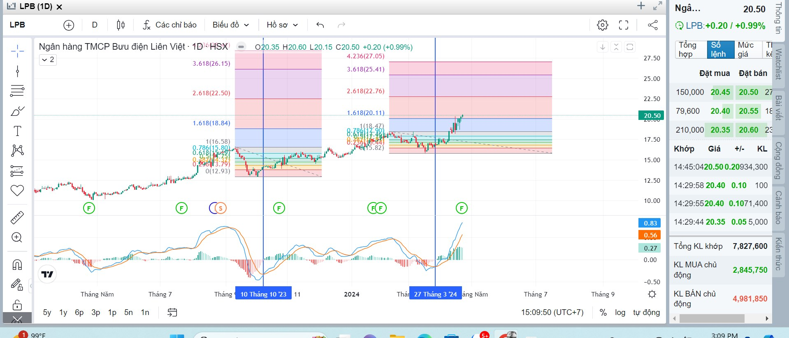789x338 pixels.
Task: Select the 1y time range
Action: tap(63, 313)
